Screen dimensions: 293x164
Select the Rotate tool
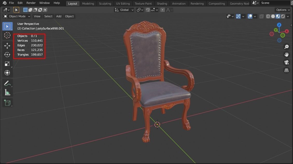click(7, 55)
